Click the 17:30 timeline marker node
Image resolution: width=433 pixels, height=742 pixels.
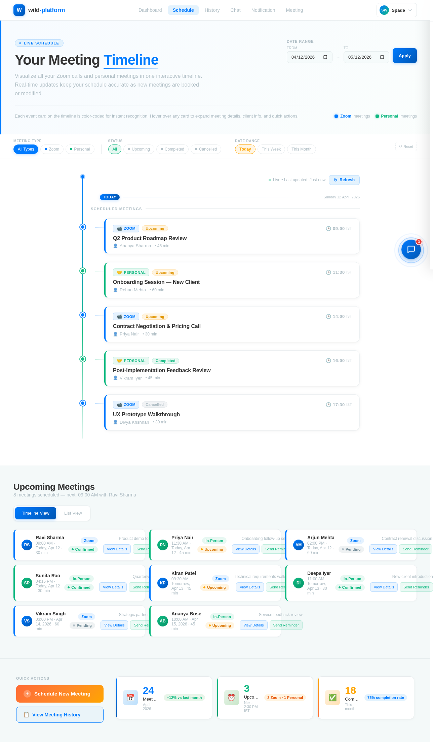coord(83,403)
